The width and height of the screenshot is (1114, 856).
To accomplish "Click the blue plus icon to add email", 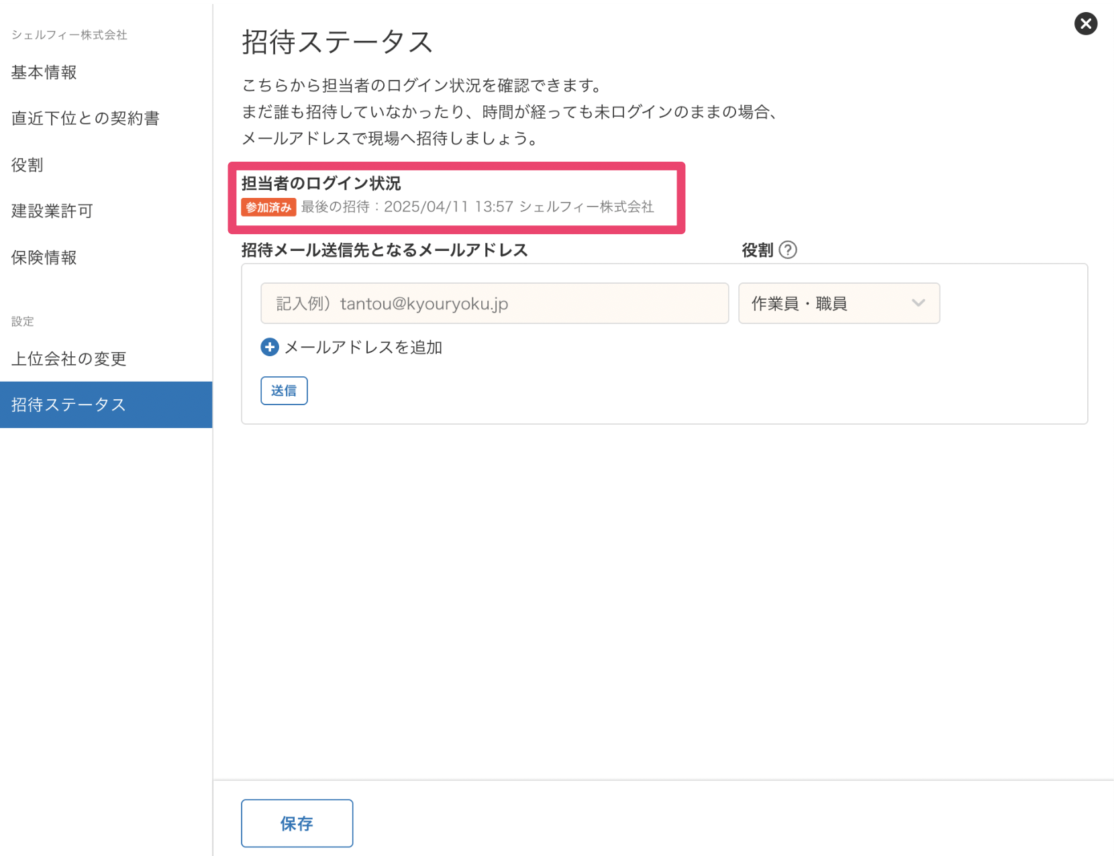I will coord(270,347).
